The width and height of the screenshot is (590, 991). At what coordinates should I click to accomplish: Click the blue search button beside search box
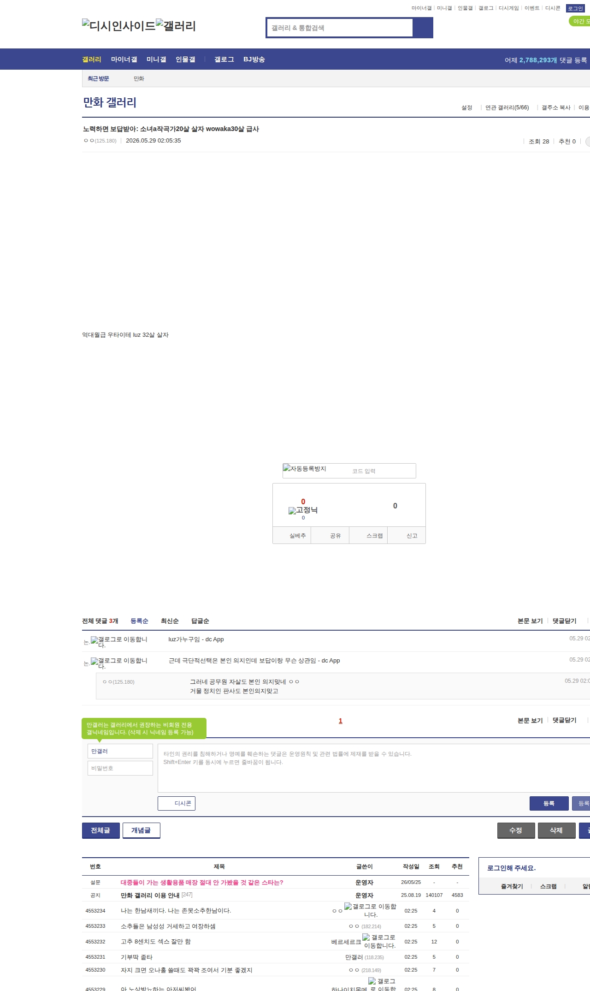pos(423,28)
